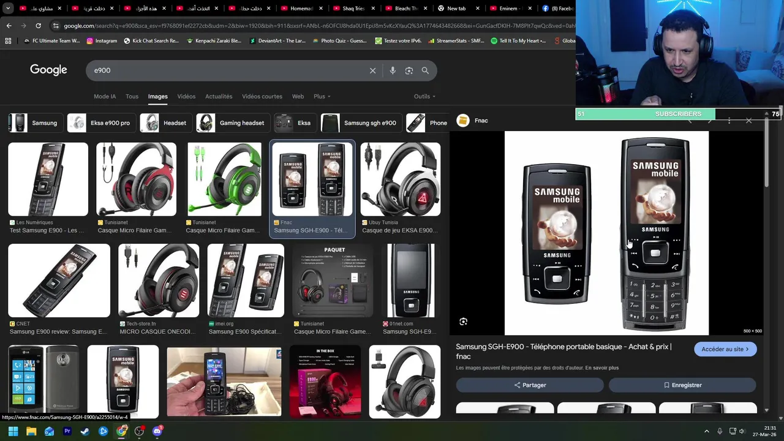Image resolution: width=784 pixels, height=441 pixels.
Task: Expand the Plus dropdown menu
Action: [x=322, y=97]
